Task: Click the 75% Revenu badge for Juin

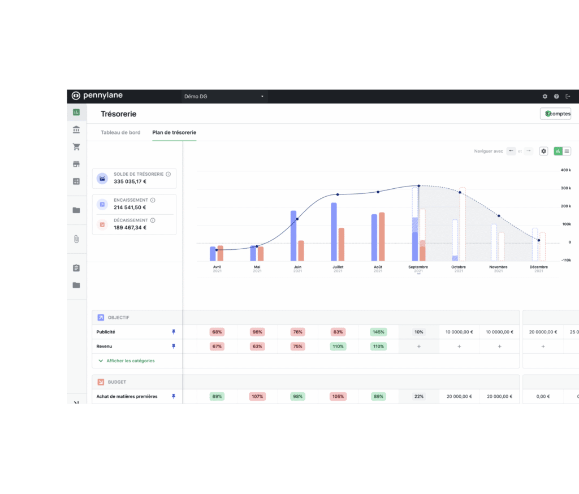Action: tap(297, 346)
